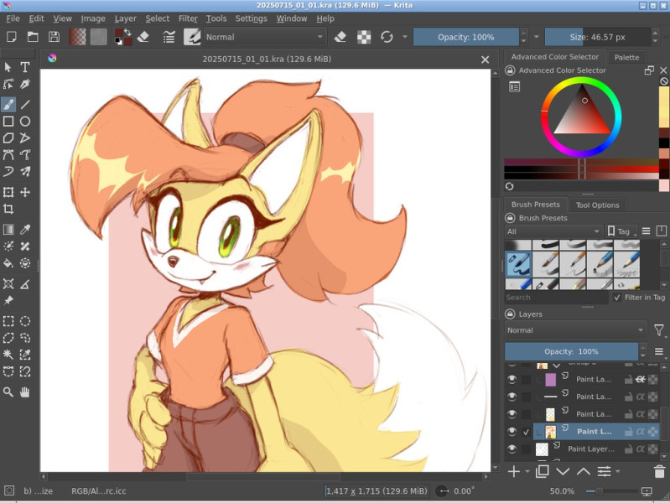The width and height of the screenshot is (670, 503).
Task: Click the brush presets Search field
Action: click(x=556, y=298)
